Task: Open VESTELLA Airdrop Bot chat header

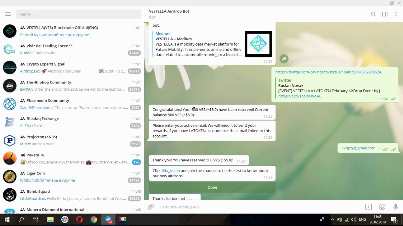Action: click(x=169, y=14)
